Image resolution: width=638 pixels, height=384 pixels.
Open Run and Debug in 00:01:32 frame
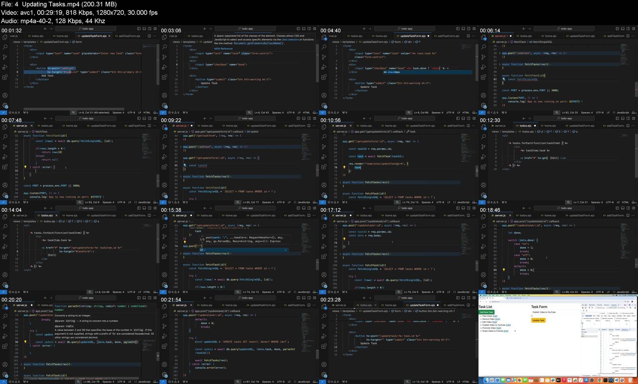click(5, 67)
